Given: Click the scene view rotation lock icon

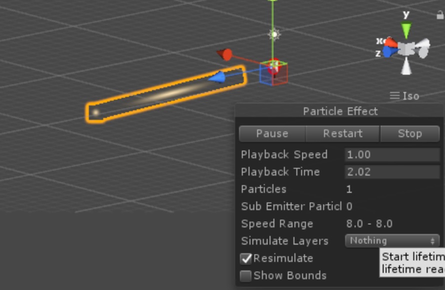Looking at the screenshot, I should tap(440, 15).
